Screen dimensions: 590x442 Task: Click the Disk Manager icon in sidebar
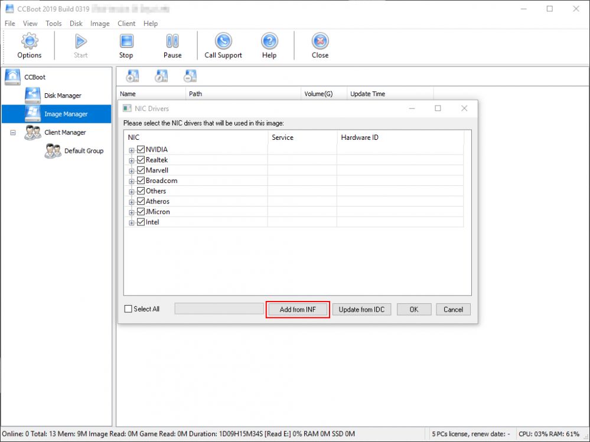pyautogui.click(x=32, y=95)
